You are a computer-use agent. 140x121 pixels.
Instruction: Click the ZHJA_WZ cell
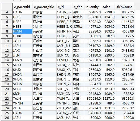click(x=64, y=108)
